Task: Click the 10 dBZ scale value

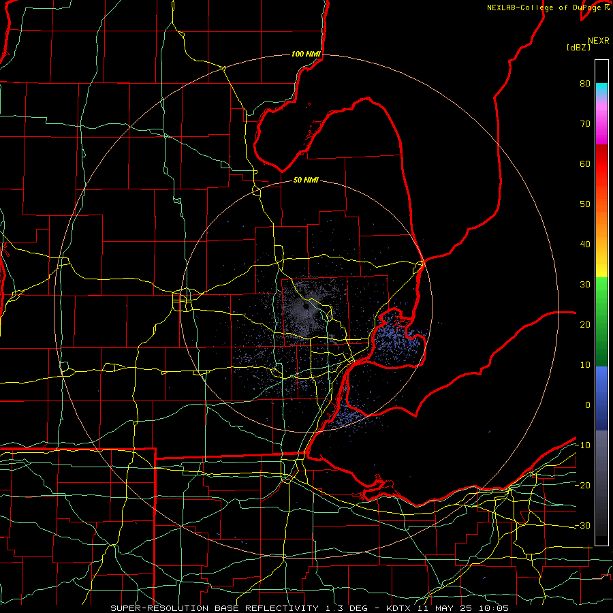Action: tap(585, 365)
